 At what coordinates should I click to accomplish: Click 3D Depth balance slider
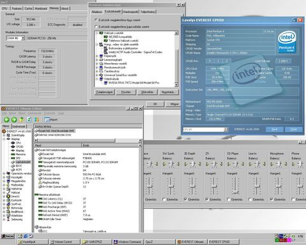coord(193,164)
